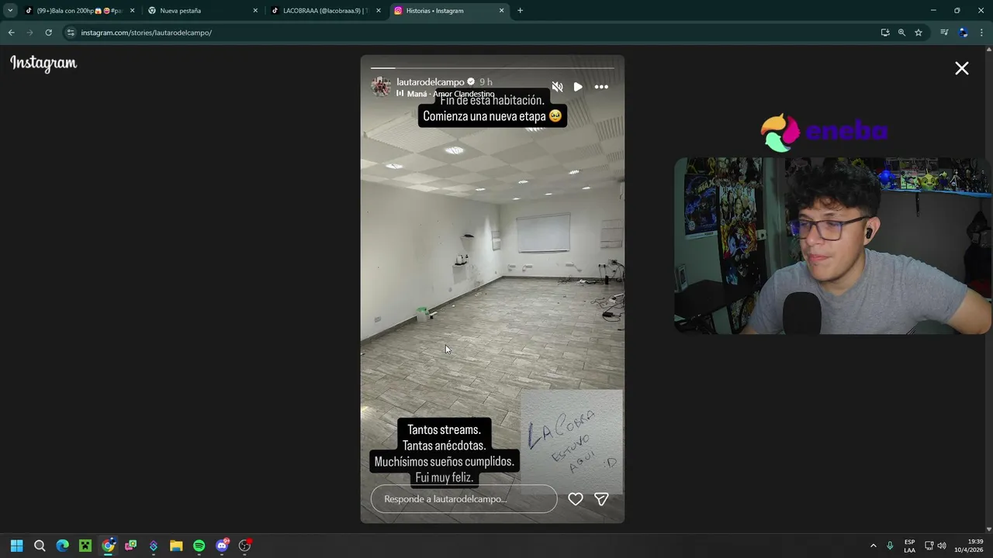993x558 pixels.
Task: Open the story three-dots options menu
Action: [601, 87]
